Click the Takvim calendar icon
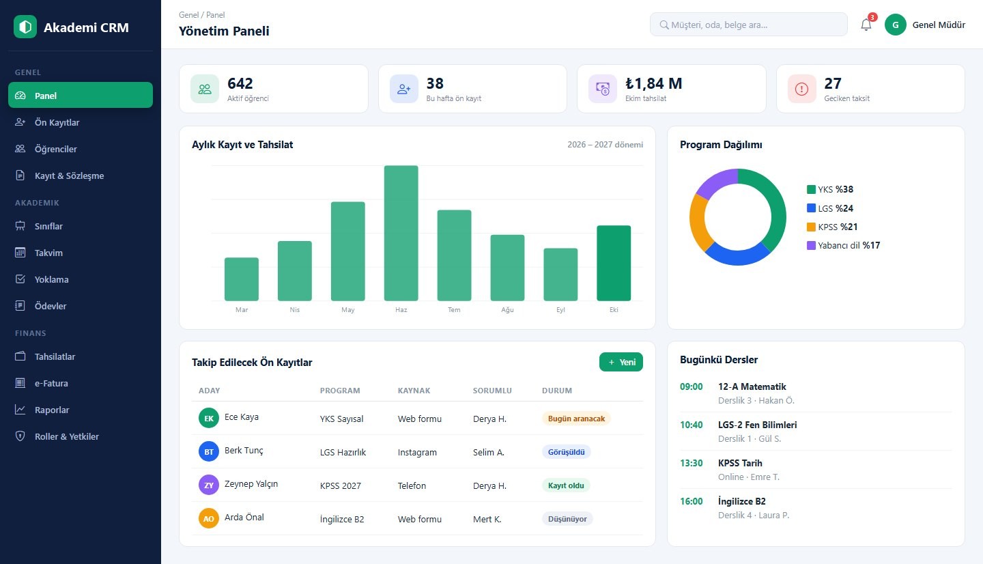 (20, 253)
